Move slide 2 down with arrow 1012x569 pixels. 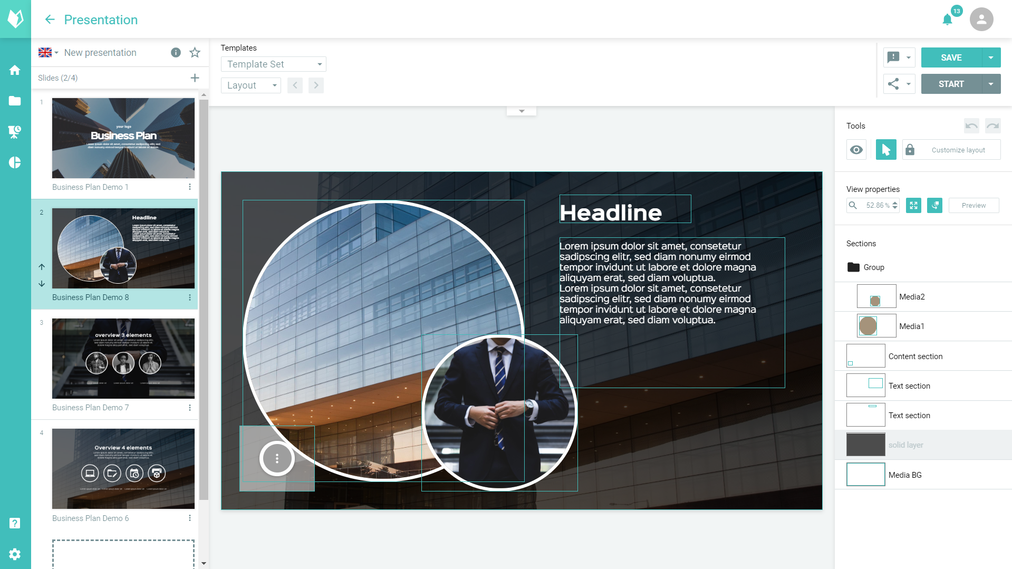pos(42,284)
